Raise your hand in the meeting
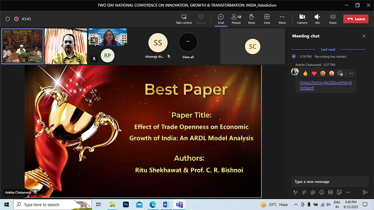374x210 pixels. [251, 19]
